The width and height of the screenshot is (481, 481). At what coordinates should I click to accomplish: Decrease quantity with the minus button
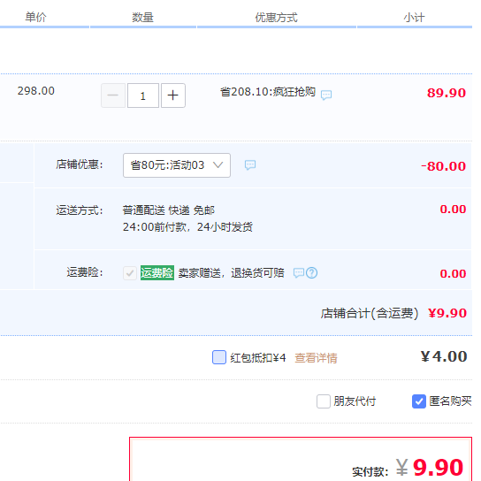pyautogui.click(x=113, y=95)
